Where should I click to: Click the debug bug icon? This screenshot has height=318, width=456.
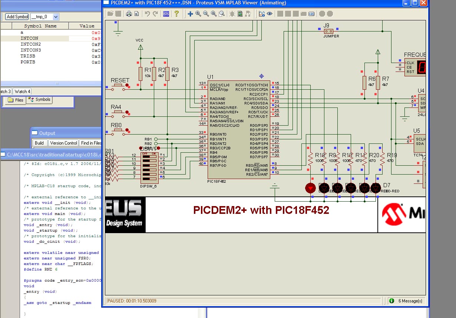point(232,14)
